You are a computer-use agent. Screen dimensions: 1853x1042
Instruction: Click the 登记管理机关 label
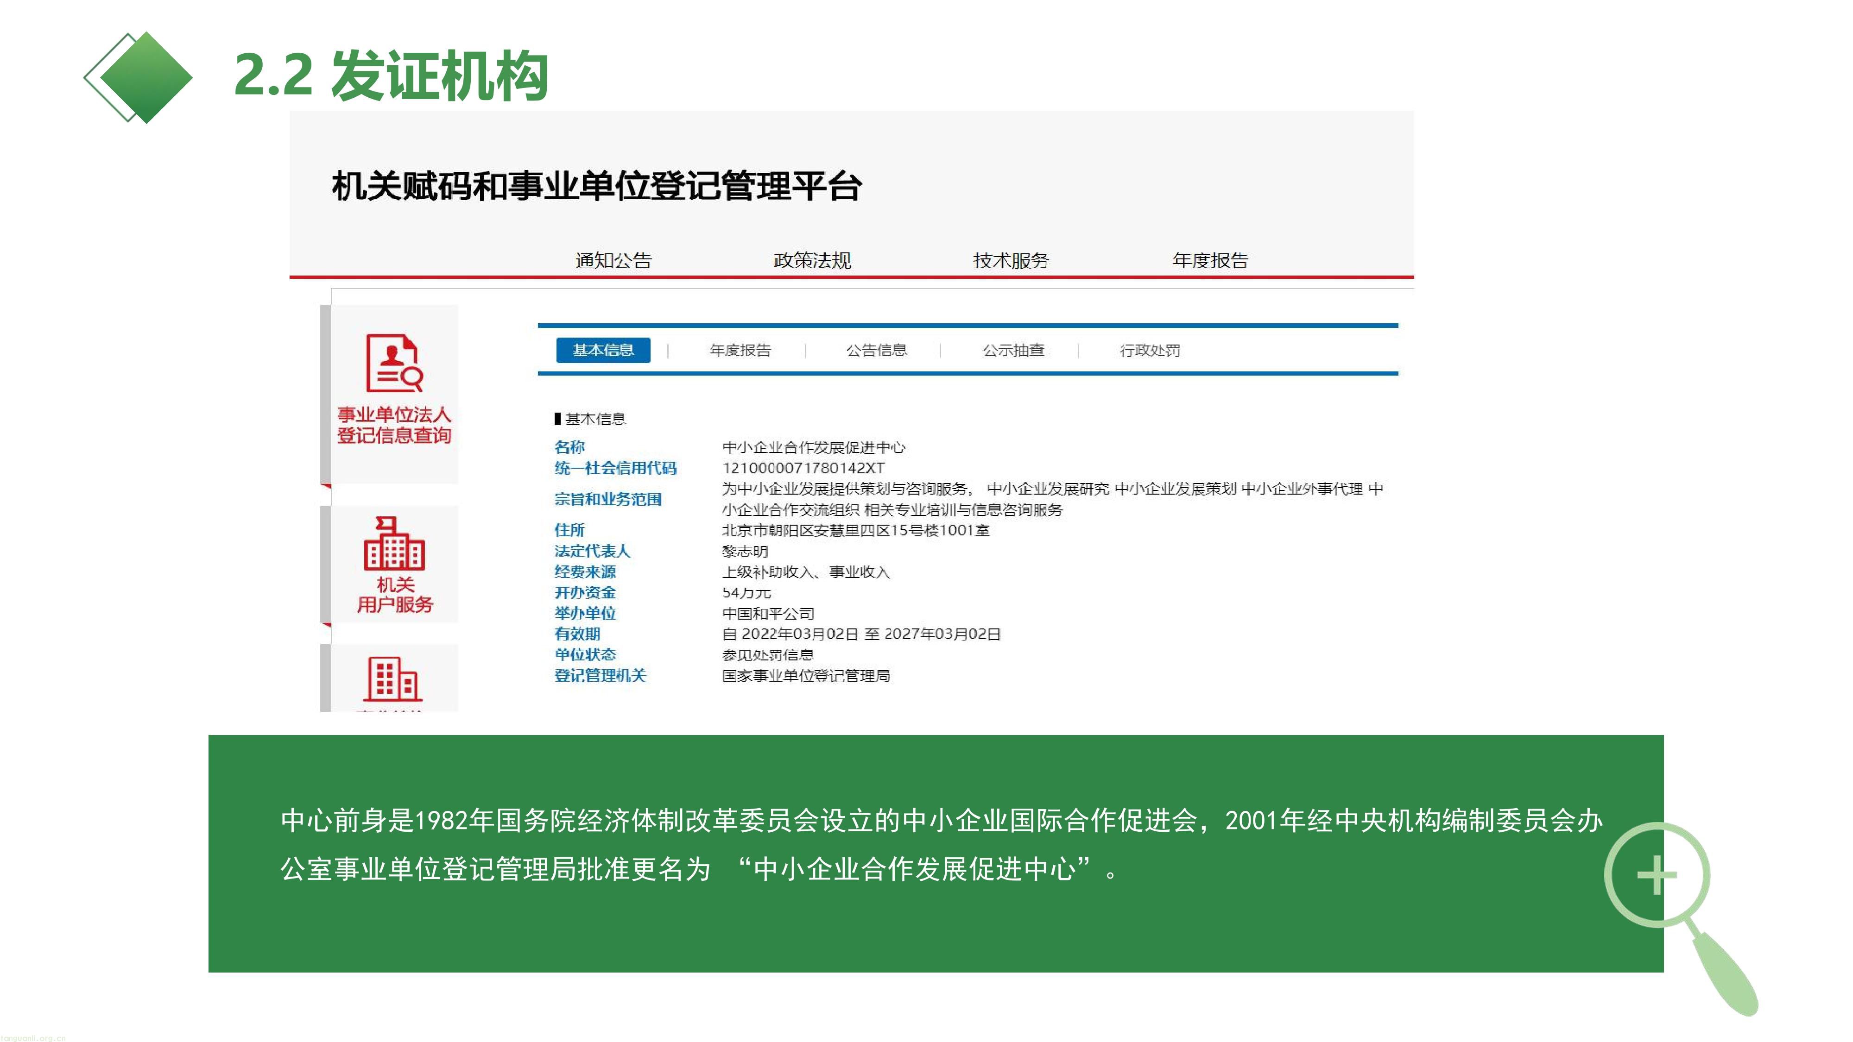click(x=600, y=675)
